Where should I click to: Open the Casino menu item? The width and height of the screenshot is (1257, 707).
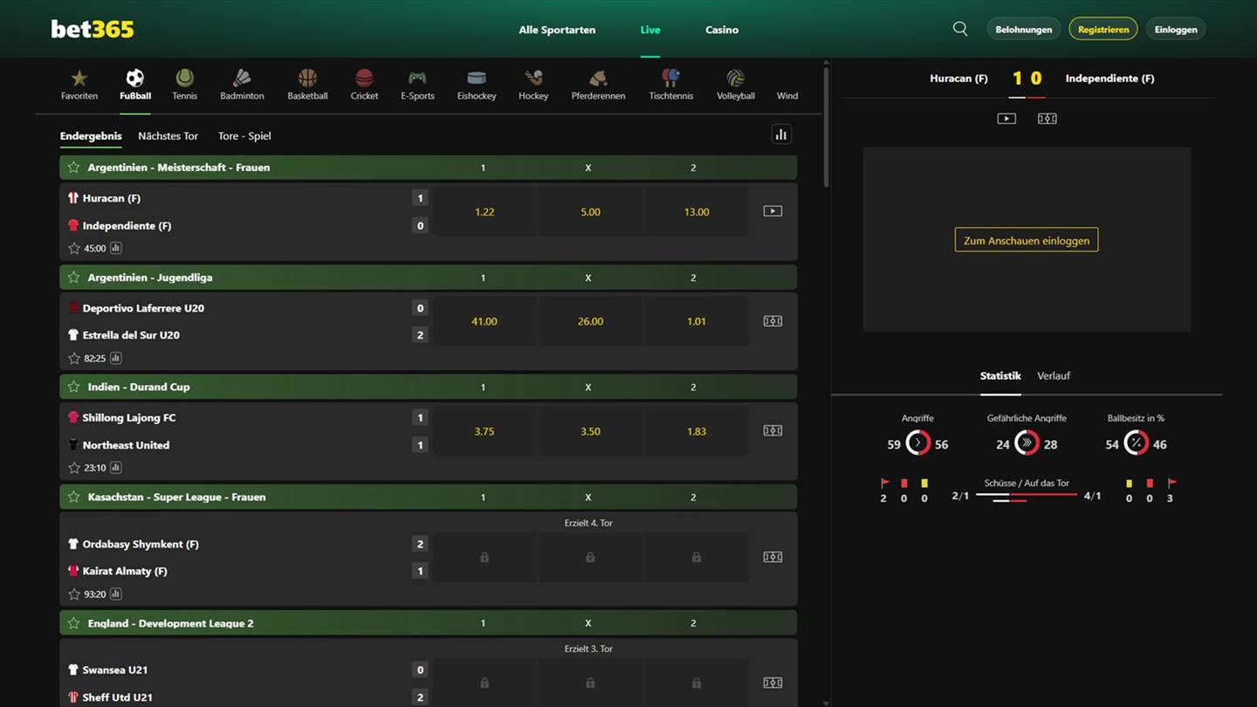coord(722,30)
